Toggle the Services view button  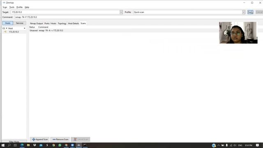[x=20, y=23]
